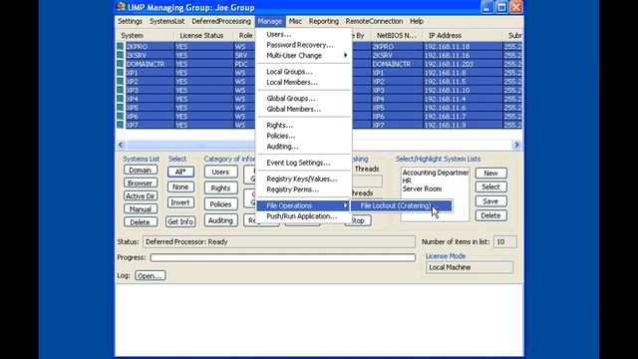Click the Invert select button
638x359 pixels.
pos(180,202)
